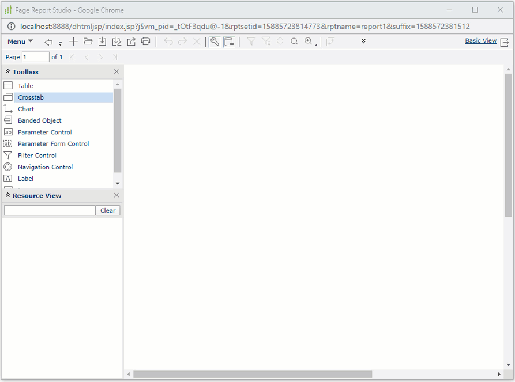Select Chart in the Toolbox list

(25, 108)
